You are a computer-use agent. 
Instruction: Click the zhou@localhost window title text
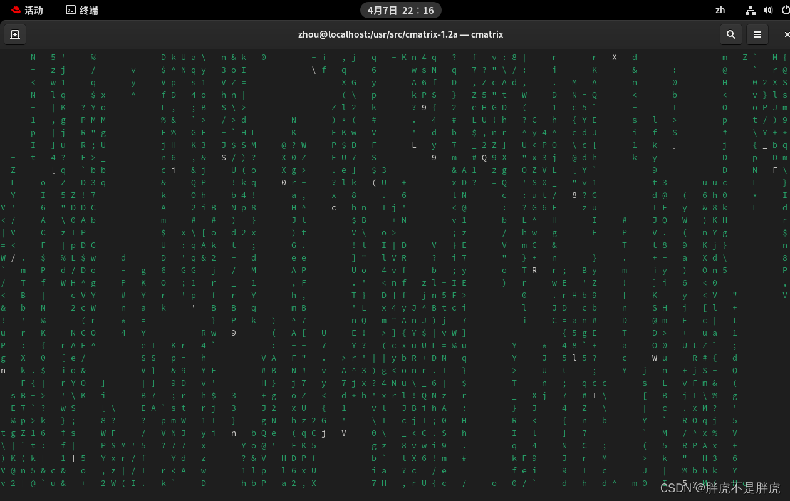click(400, 34)
